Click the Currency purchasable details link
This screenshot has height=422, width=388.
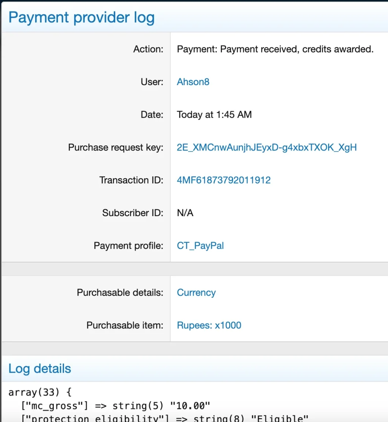tap(196, 292)
